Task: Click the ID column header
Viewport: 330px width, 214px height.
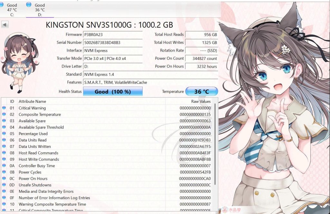Action: pyautogui.click(x=12, y=102)
